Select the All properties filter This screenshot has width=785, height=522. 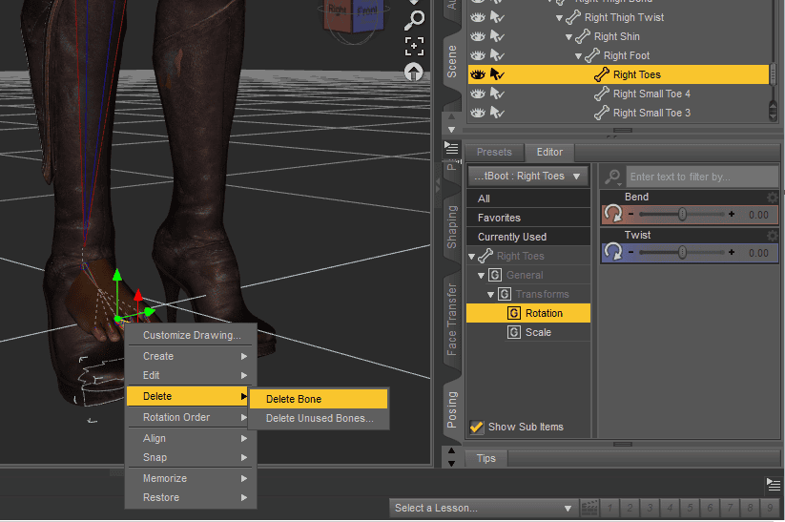(x=528, y=198)
